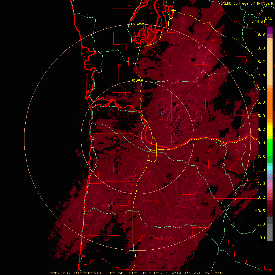The width and height of the screenshot is (275, 275).
Task: Click the 9.8 scale value
Action: (261, 34)
